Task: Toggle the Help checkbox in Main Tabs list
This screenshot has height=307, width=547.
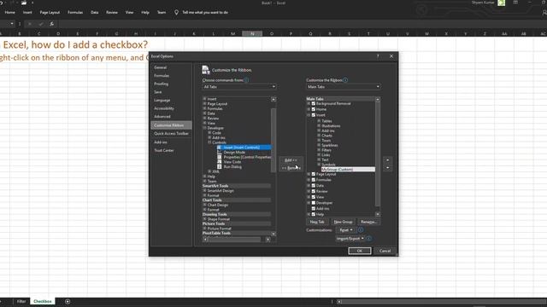Action: click(314, 214)
